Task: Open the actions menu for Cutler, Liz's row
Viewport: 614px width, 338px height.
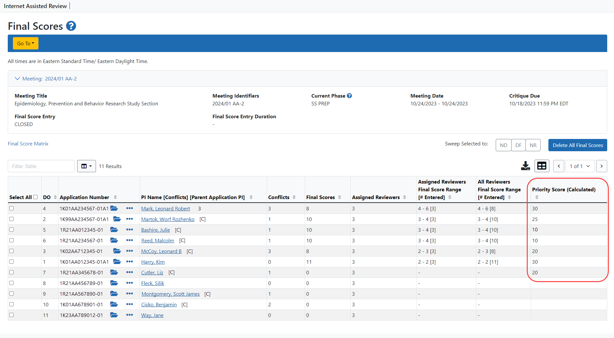Action: (130, 272)
